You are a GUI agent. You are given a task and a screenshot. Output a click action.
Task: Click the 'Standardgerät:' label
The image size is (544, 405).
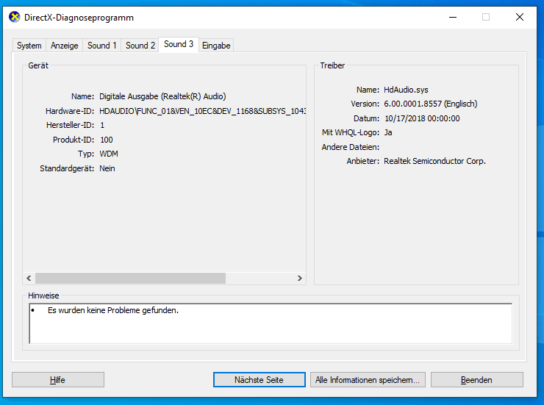67,168
